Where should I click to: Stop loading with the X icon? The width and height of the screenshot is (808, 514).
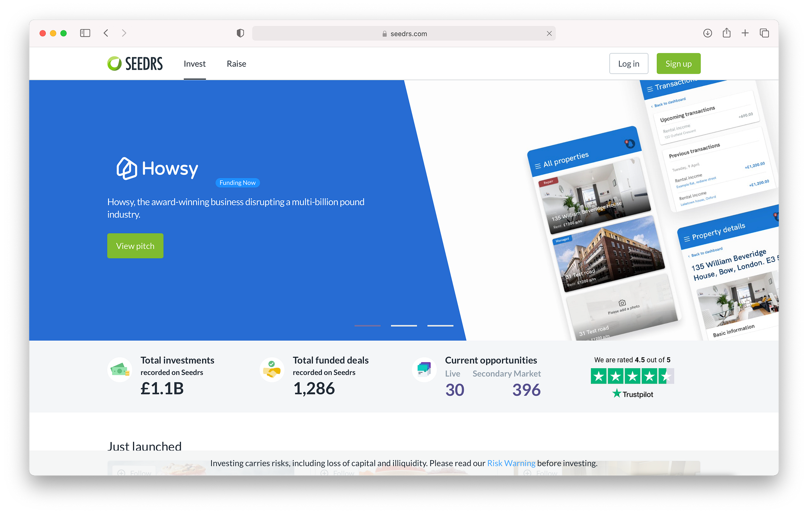pyautogui.click(x=549, y=33)
